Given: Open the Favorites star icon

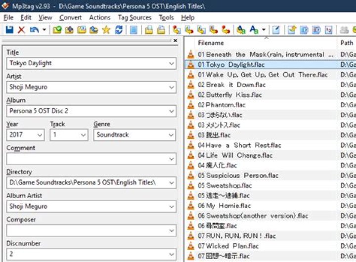Looking at the screenshot, I should click(106, 30).
